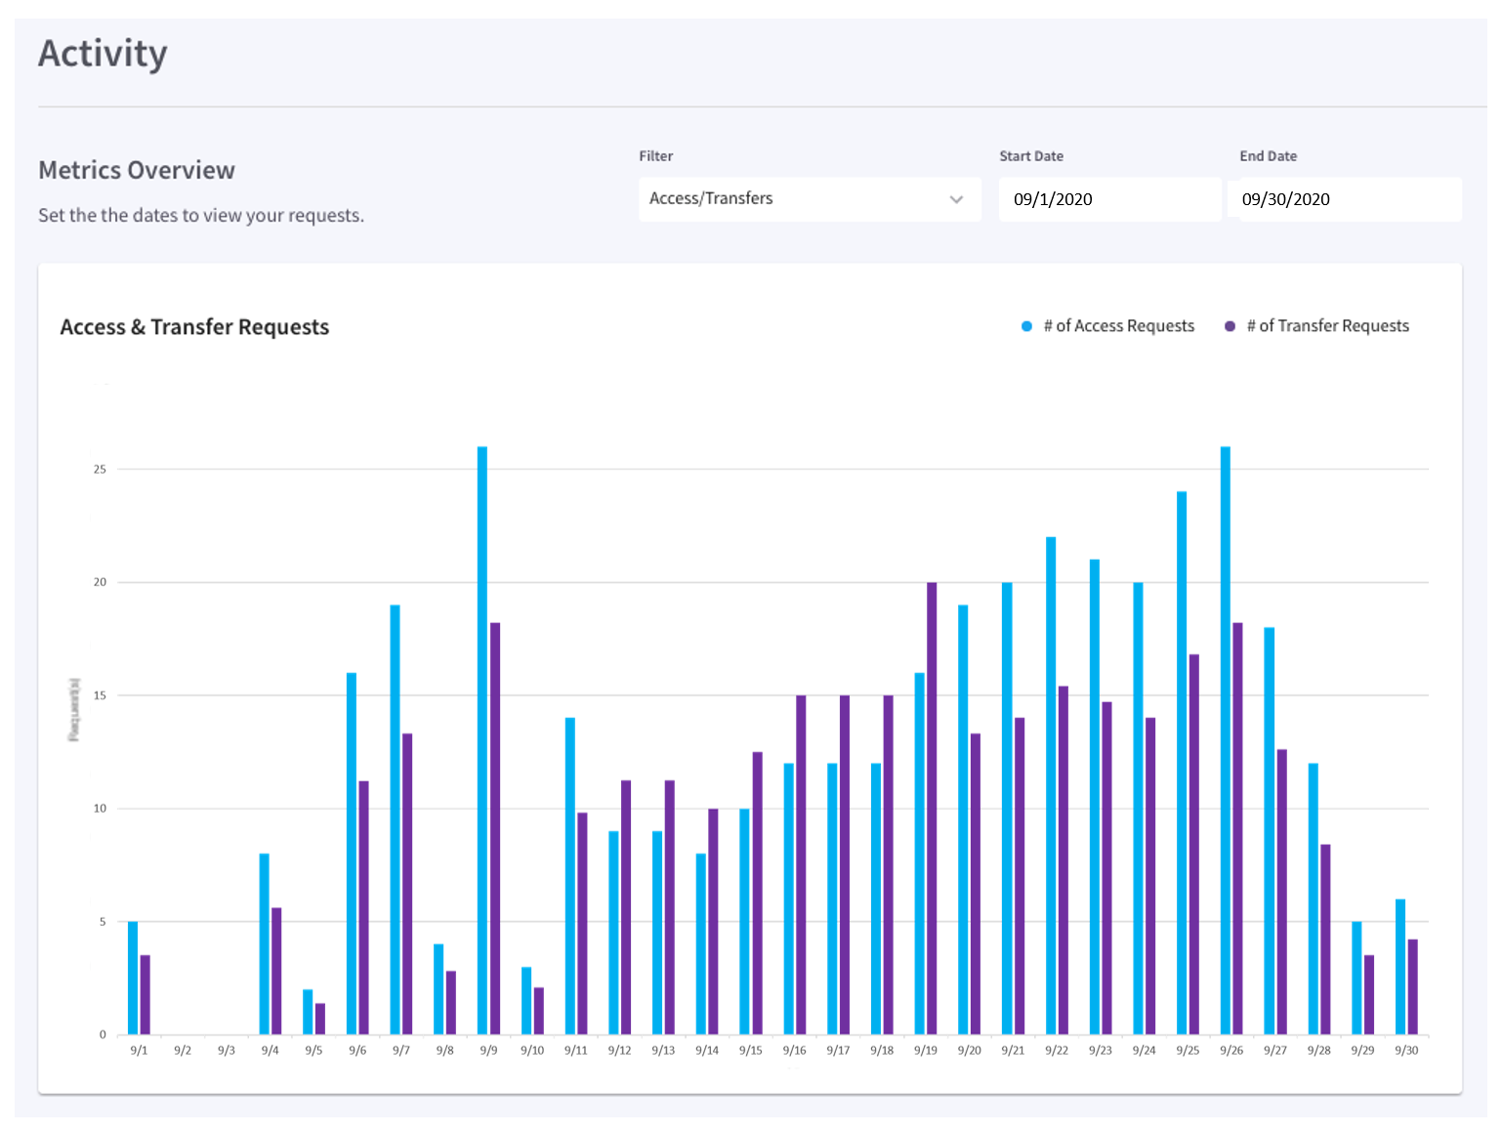Viewport: 1502px width, 1131px height.
Task: Toggle the '# of Access Requests' legend label
Action: pos(1118,326)
